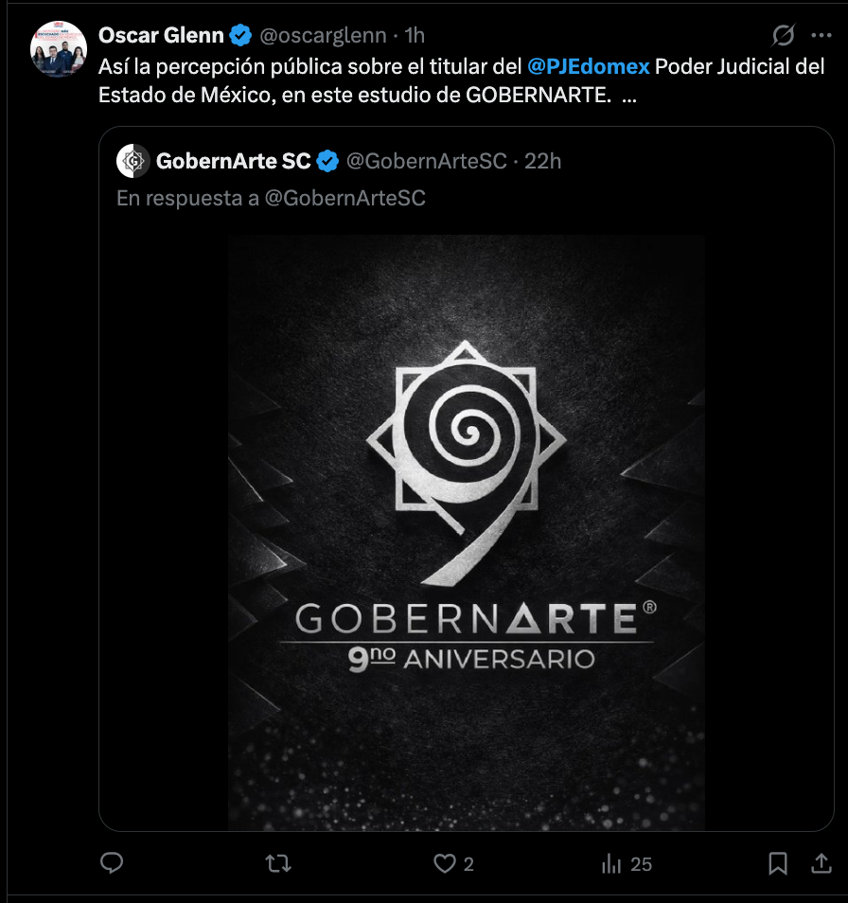Repost this tweet with the retweet icon
Image resolution: width=848 pixels, height=903 pixels.
click(x=277, y=863)
